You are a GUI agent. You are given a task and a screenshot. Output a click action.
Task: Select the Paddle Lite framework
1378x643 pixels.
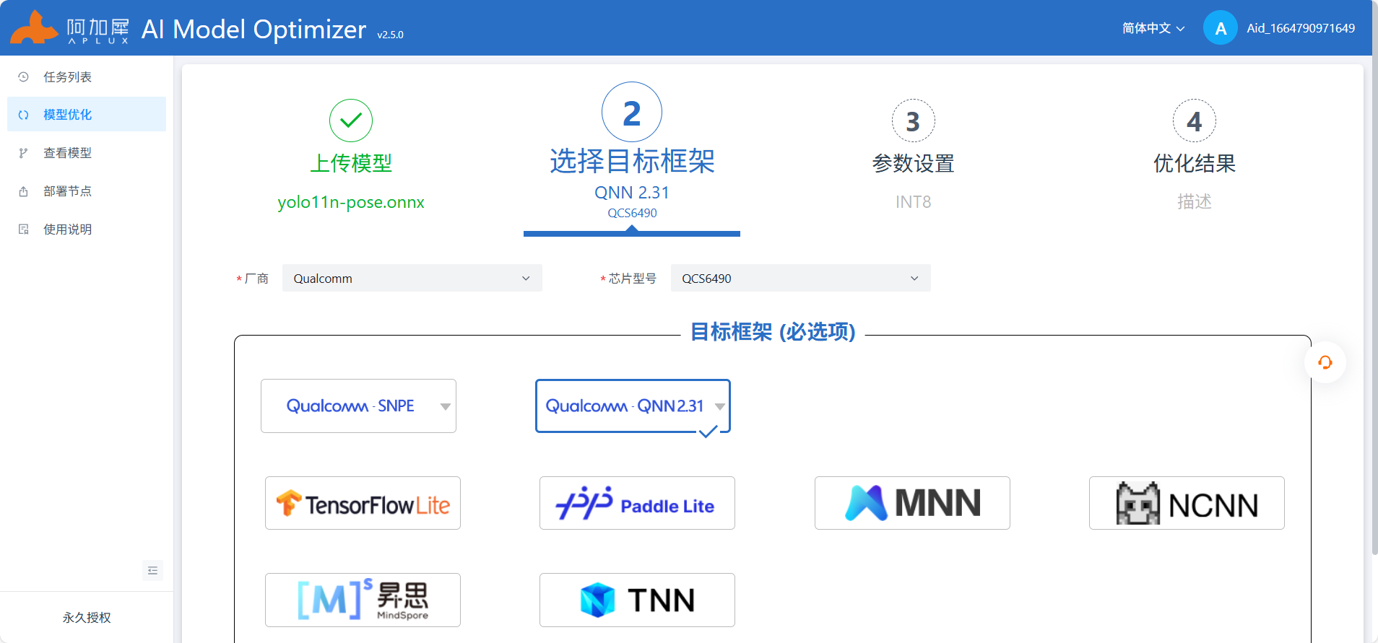click(637, 503)
